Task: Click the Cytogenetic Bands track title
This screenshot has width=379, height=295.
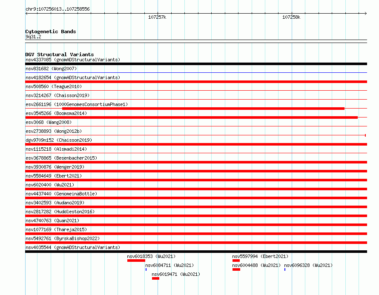Action: point(51,32)
